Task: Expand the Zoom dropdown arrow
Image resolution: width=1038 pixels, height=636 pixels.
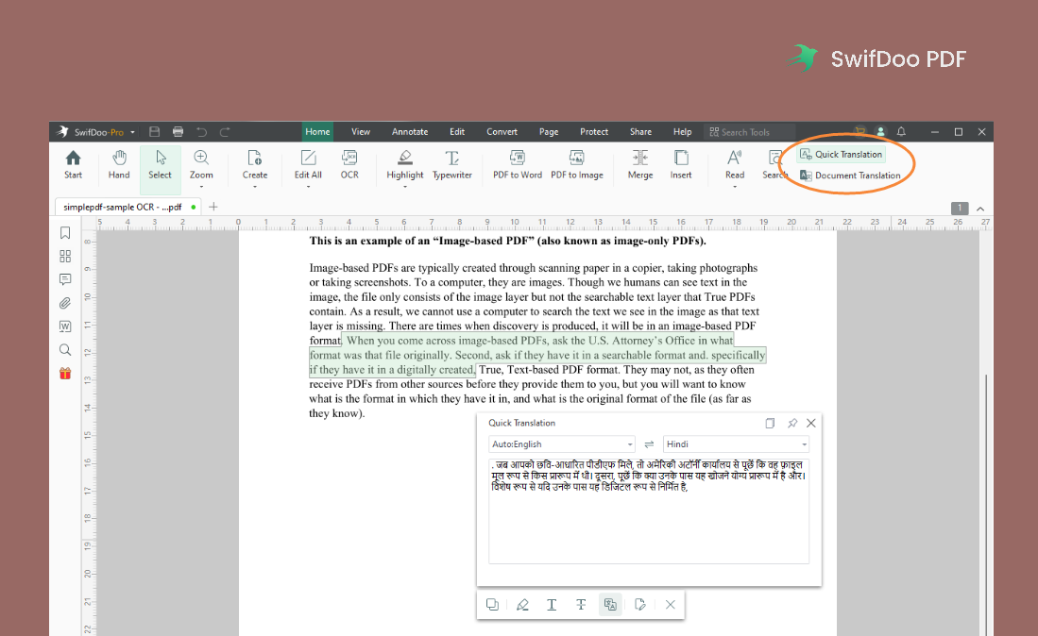Action: 201,187
